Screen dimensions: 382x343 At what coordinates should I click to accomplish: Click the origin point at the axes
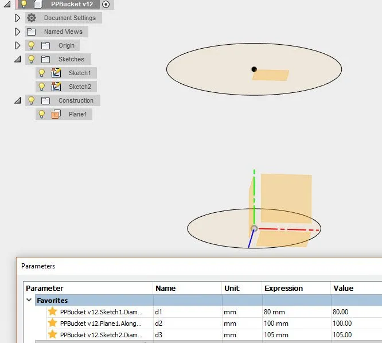click(x=254, y=228)
